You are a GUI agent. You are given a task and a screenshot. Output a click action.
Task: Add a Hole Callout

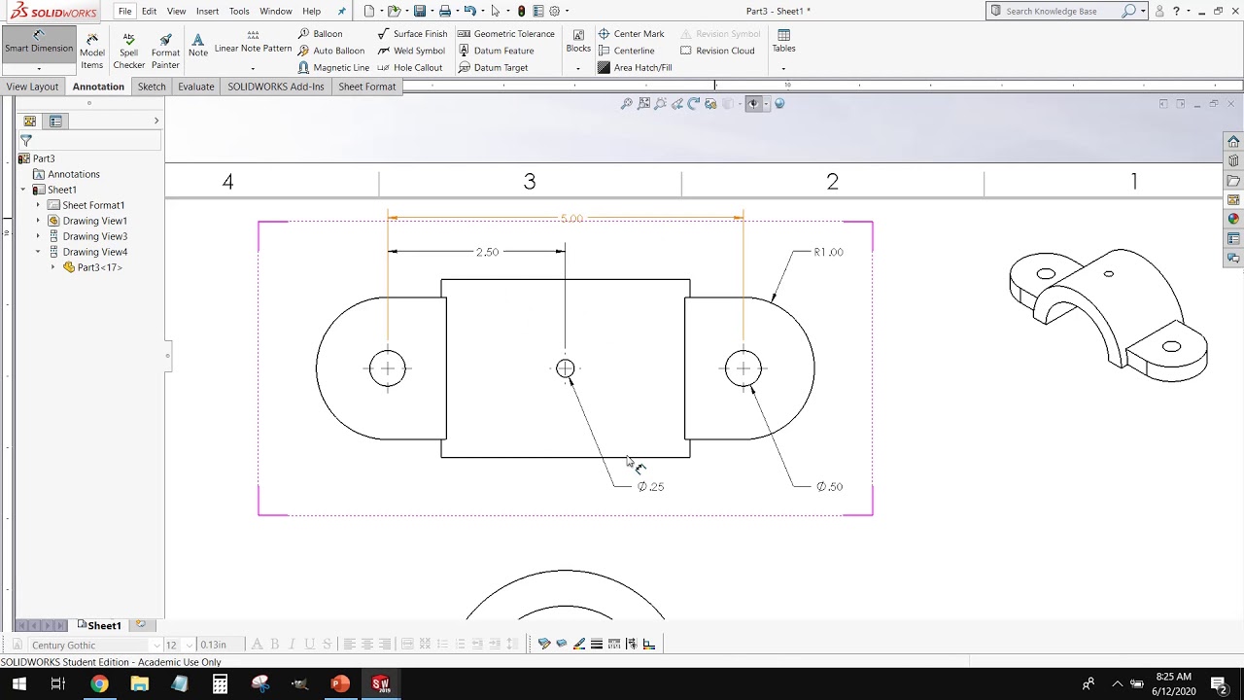click(x=409, y=68)
